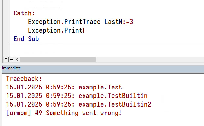Click the example.TestBuiltin2 traceback line
This screenshot has width=204, height=126.
tap(79, 104)
